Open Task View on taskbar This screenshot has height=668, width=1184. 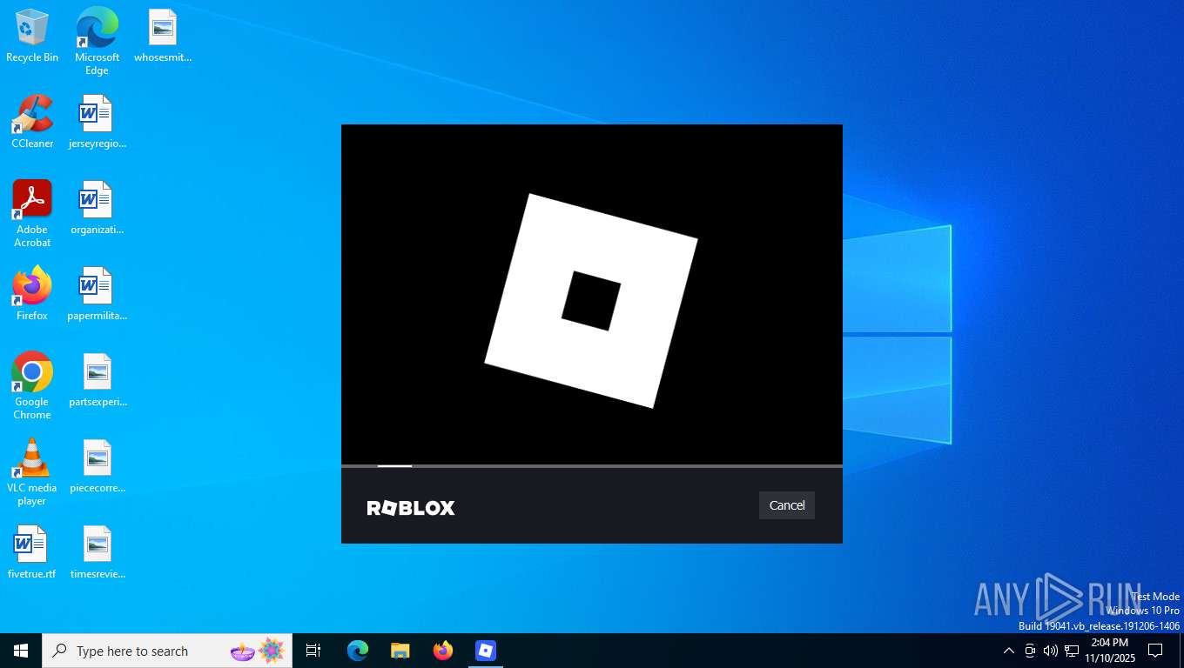313,651
